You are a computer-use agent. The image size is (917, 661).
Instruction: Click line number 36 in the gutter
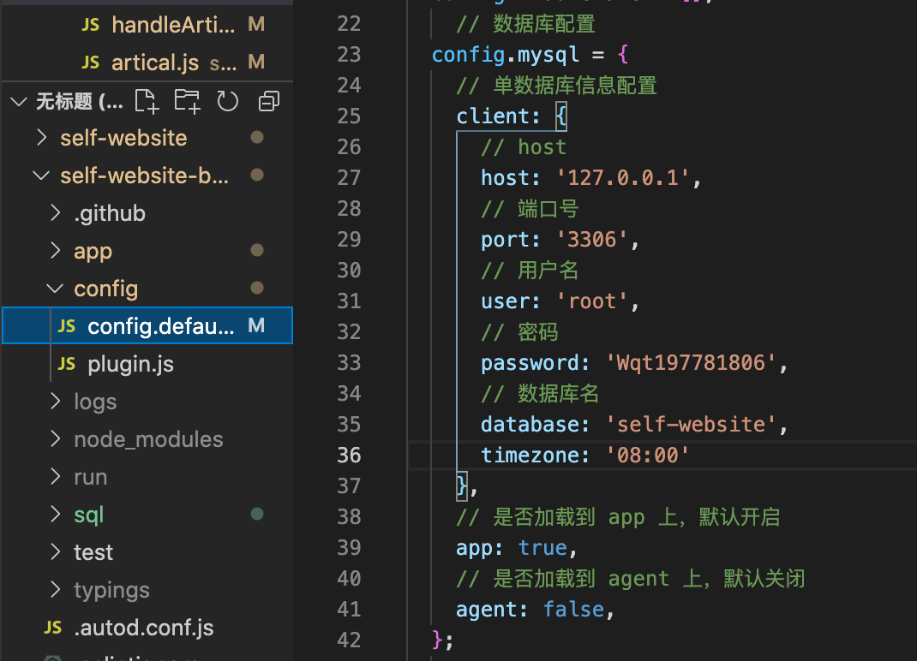pos(349,455)
